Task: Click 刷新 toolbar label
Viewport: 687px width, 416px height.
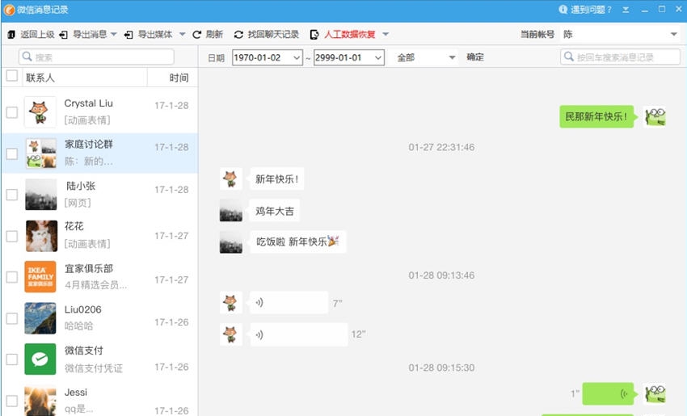Action: click(x=214, y=35)
